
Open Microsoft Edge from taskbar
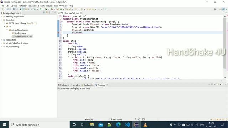[119, 124]
